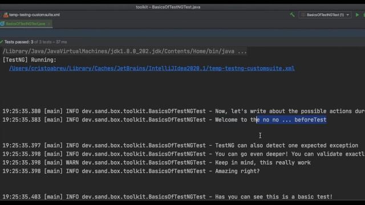Select the BasicsOfTestNGTest.java editor tab

click(x=26, y=24)
